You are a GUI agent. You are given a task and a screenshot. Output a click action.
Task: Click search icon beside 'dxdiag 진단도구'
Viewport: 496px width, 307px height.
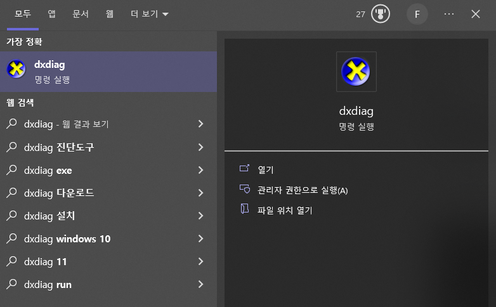[x=11, y=147]
